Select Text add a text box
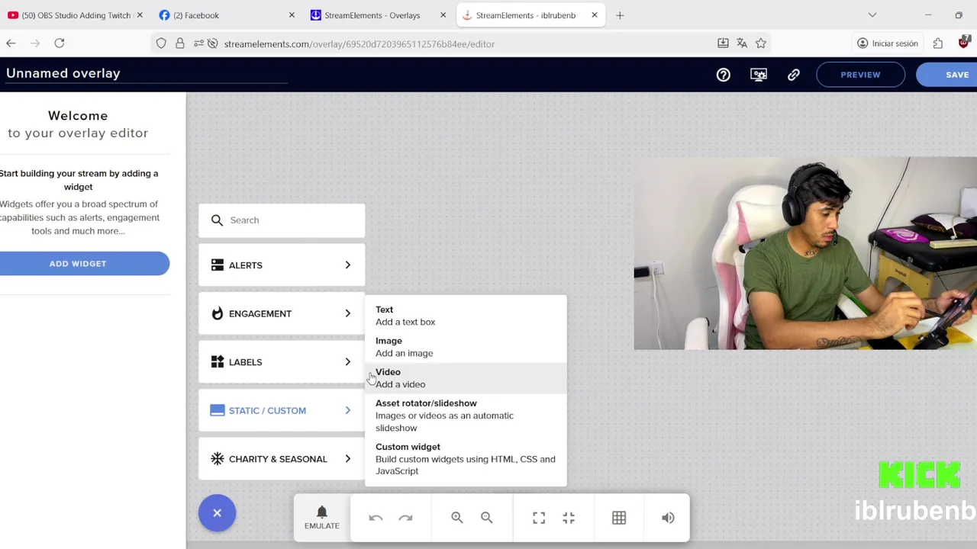The height and width of the screenshot is (549, 977). coord(466,316)
